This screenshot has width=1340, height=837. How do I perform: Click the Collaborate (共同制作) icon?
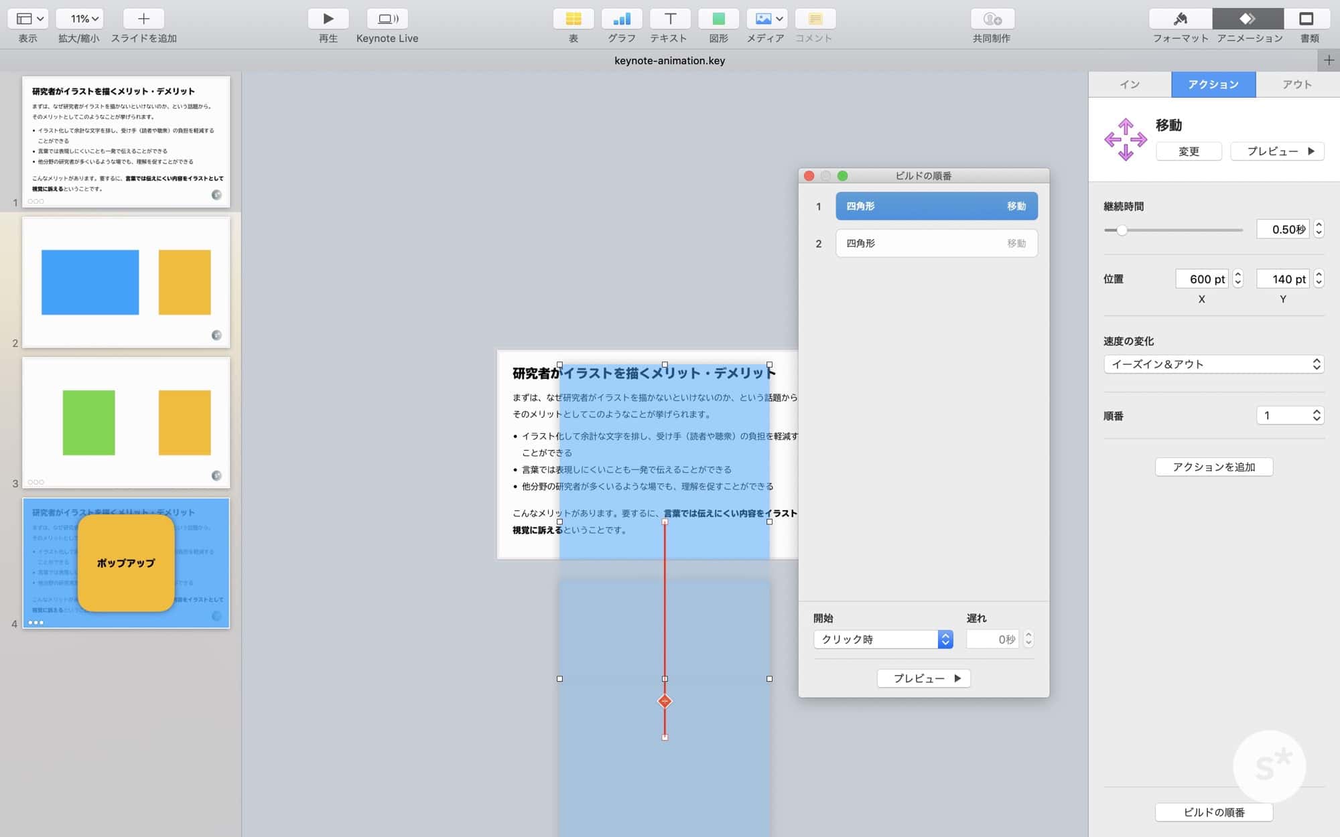[992, 19]
